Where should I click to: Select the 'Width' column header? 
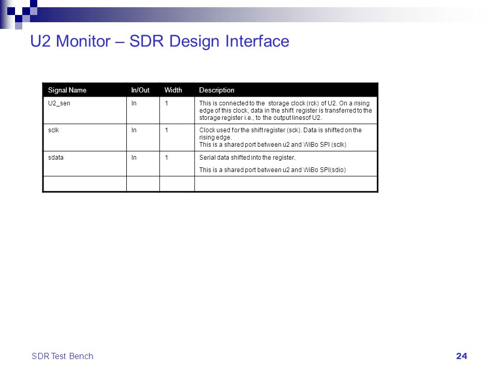tap(177, 90)
